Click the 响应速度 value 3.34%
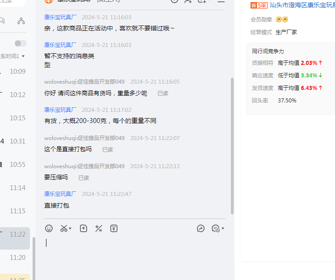Image resolution: width=335 pixels, height=280 pixels. [x=309, y=76]
